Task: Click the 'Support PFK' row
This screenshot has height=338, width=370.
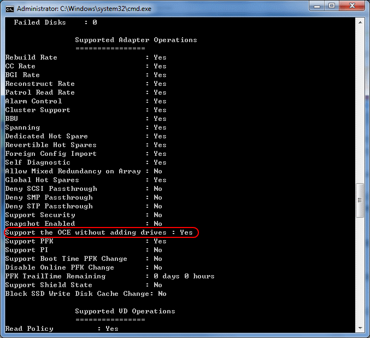Action: (x=86, y=241)
